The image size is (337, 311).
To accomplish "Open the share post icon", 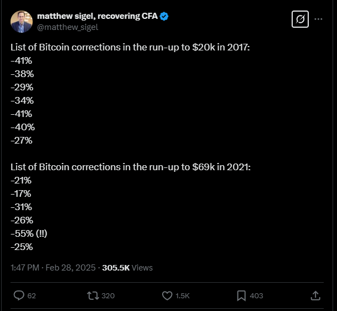I will click(x=315, y=295).
